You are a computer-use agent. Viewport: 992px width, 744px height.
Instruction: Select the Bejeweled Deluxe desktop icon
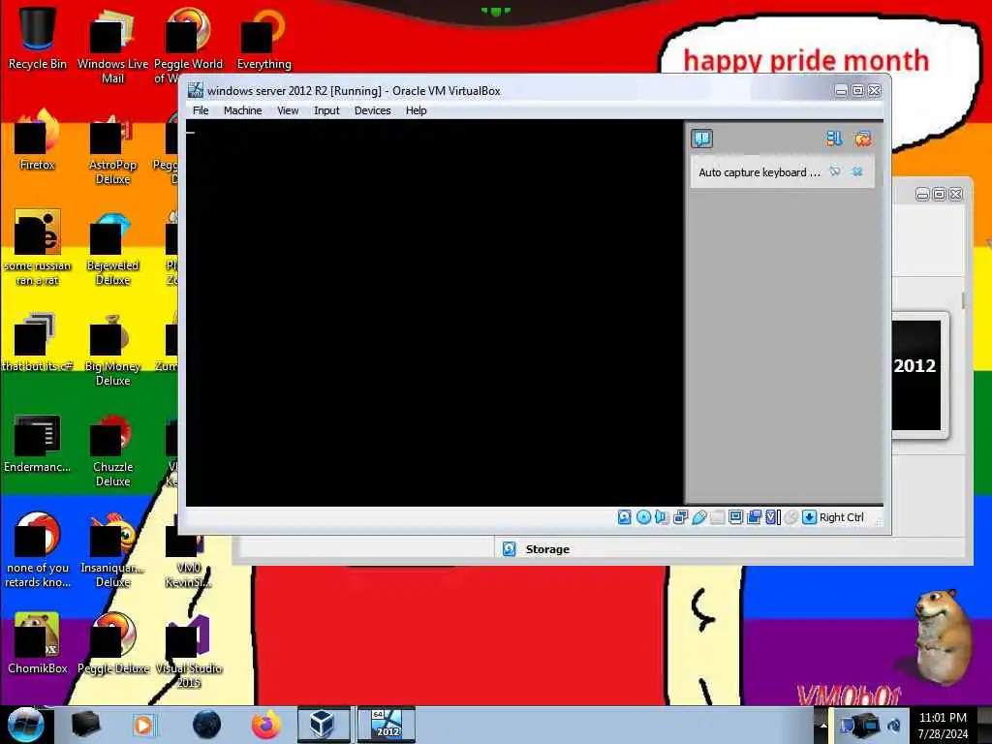[112, 249]
